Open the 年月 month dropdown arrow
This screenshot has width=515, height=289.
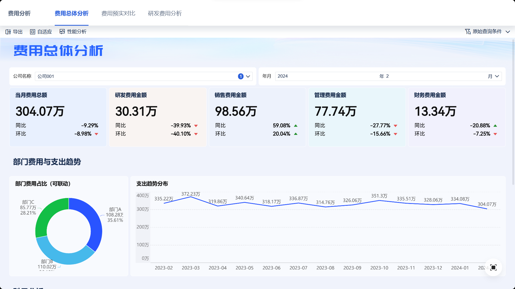click(x=497, y=76)
